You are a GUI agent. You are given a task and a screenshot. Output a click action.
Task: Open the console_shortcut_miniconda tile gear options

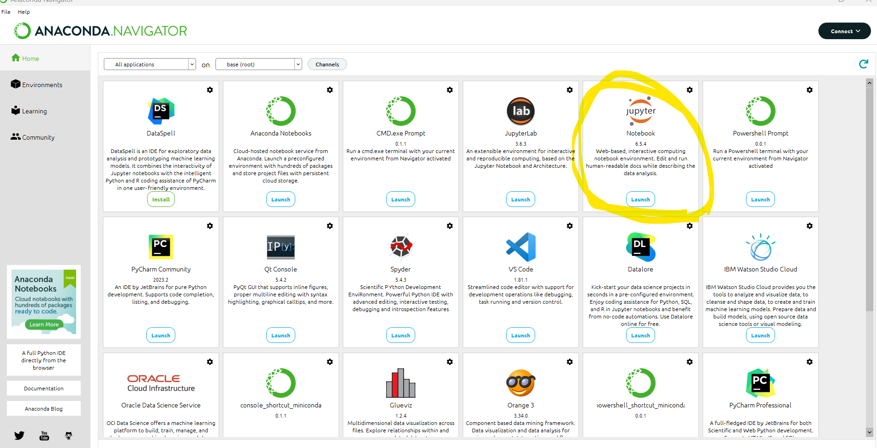[330, 362]
